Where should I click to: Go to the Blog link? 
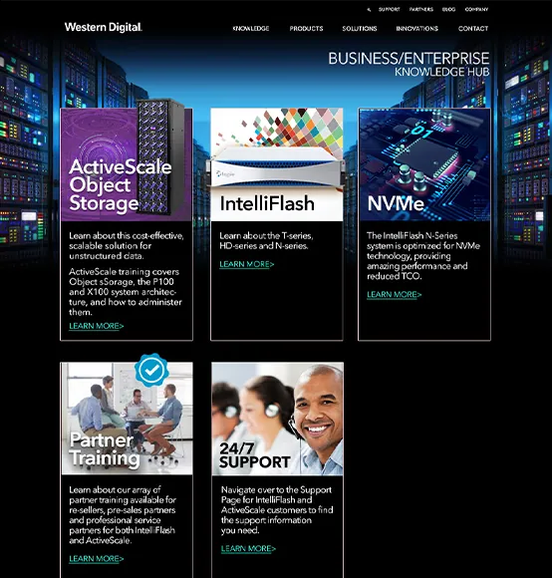pyautogui.click(x=448, y=9)
